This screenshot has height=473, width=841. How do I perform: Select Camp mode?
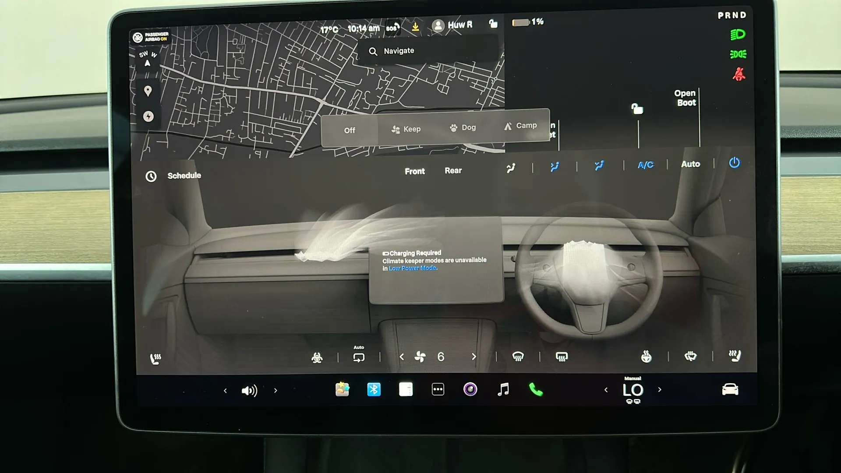(x=520, y=126)
